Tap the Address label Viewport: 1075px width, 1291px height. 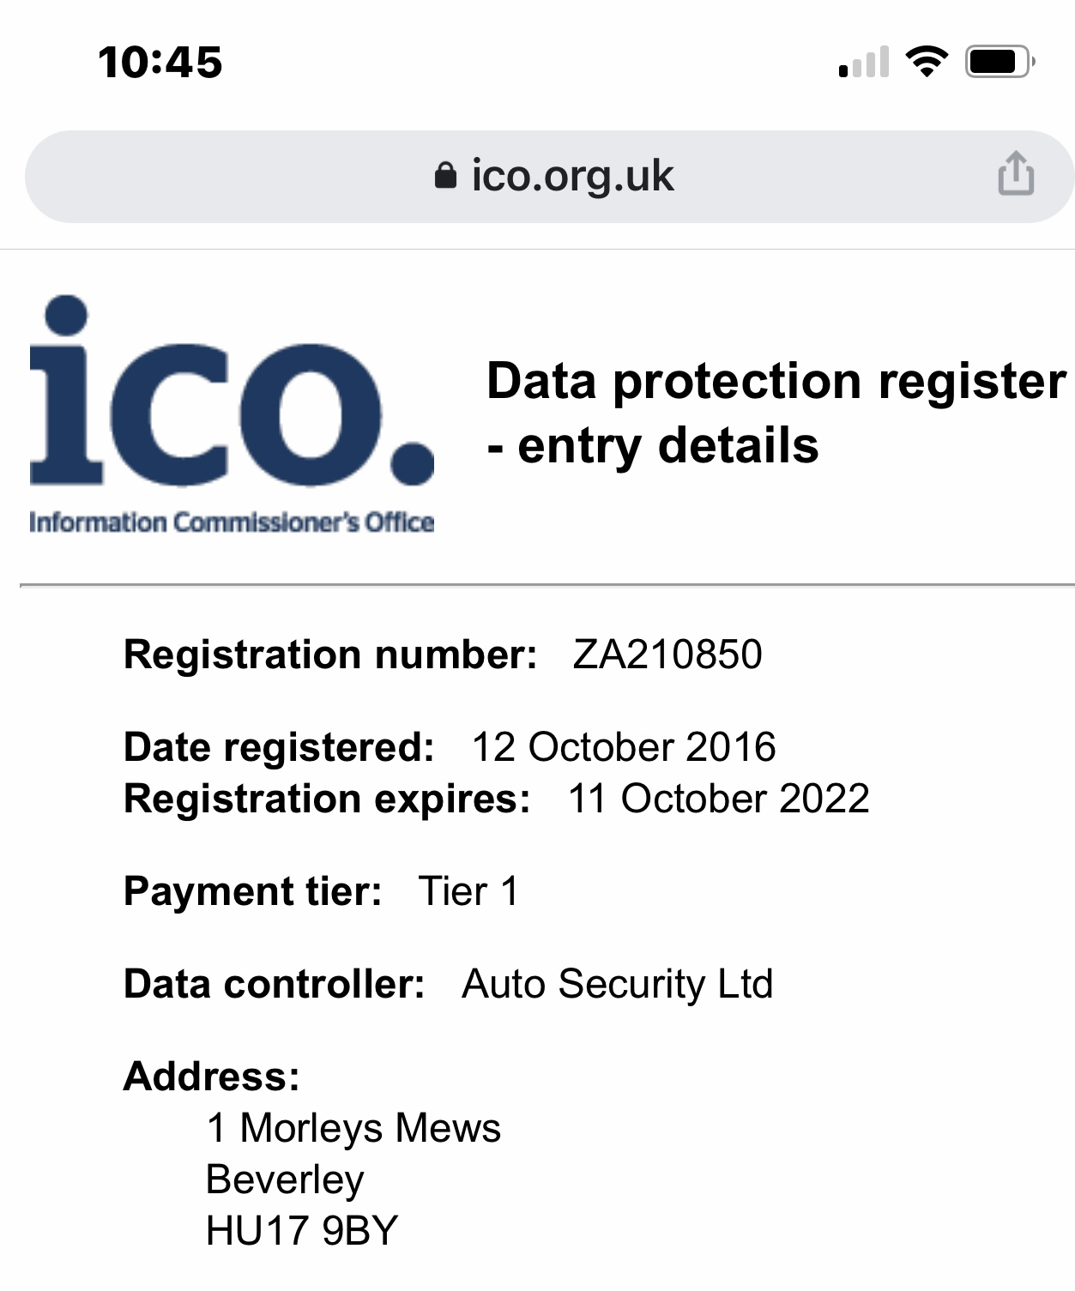[x=212, y=1076]
